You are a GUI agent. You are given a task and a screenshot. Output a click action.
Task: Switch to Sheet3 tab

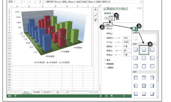(47, 92)
